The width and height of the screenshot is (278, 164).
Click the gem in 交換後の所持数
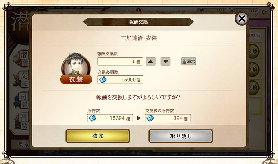click(x=150, y=118)
